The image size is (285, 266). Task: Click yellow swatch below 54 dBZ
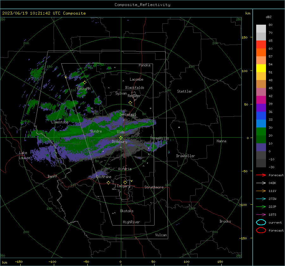261,68
